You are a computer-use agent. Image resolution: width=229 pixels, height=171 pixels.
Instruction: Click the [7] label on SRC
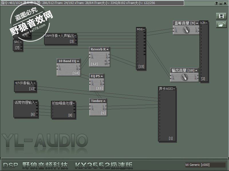pos(17,48)
